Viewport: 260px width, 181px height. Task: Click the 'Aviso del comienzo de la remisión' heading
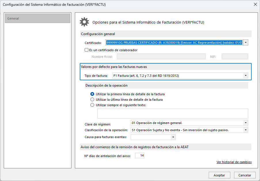[134, 147]
